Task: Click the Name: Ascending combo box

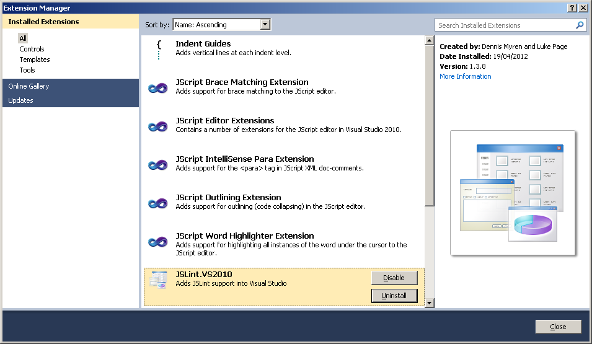Action: click(222, 25)
